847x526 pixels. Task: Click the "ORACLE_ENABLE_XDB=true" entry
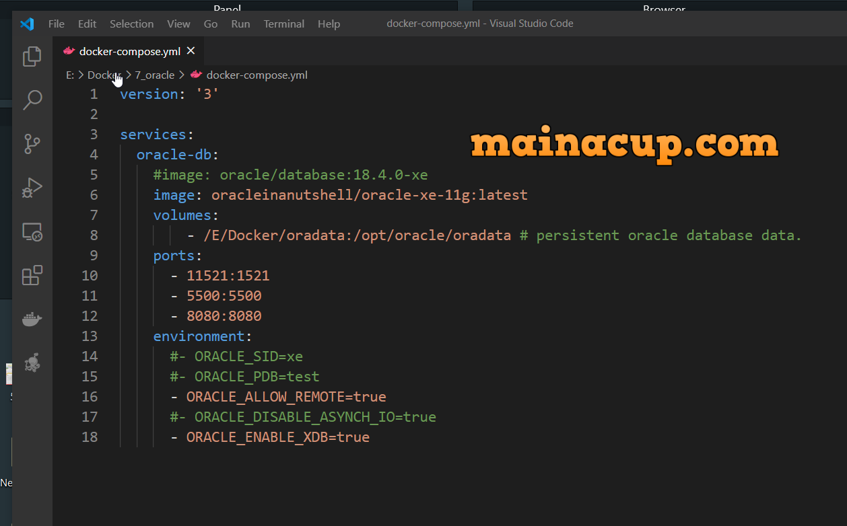[x=278, y=437]
